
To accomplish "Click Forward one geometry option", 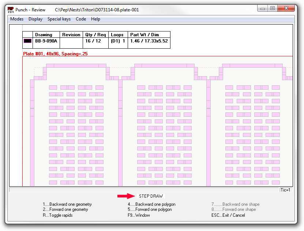I will coord(65,209).
